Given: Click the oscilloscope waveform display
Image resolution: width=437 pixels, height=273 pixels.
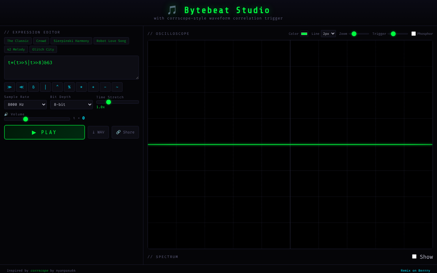Looking at the screenshot, I should coord(290,145).
